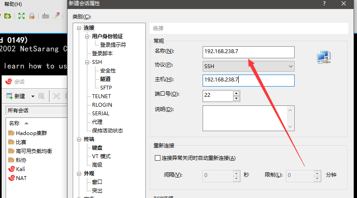Select 安全性 under SSH

pos(108,71)
